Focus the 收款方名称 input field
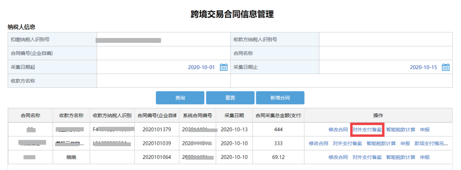The width and height of the screenshot is (461, 170). coord(163,81)
